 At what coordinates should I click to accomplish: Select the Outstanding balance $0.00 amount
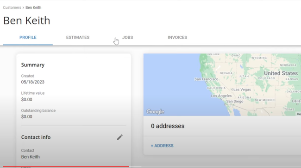(27, 116)
